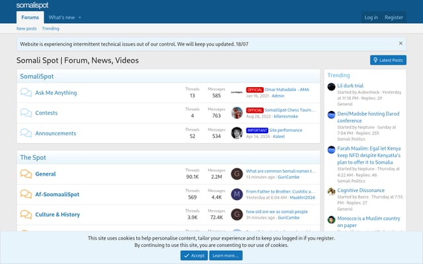Click the Culture & History forum bubble icon
The width and height of the screenshot is (423, 264).
pyautogui.click(x=26, y=214)
